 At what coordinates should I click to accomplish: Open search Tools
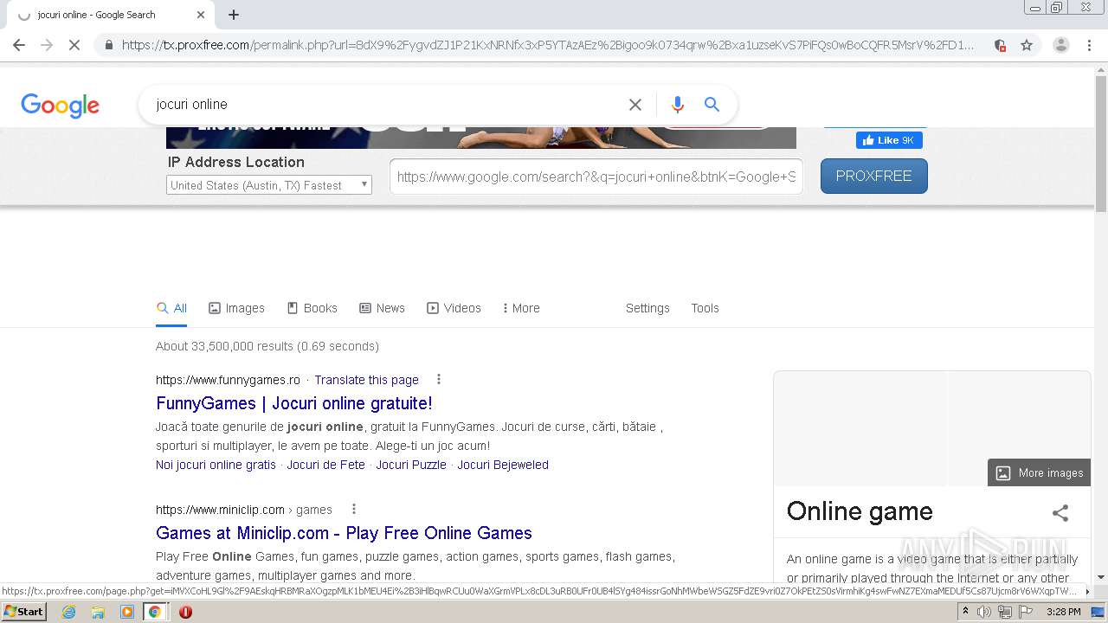[705, 308]
